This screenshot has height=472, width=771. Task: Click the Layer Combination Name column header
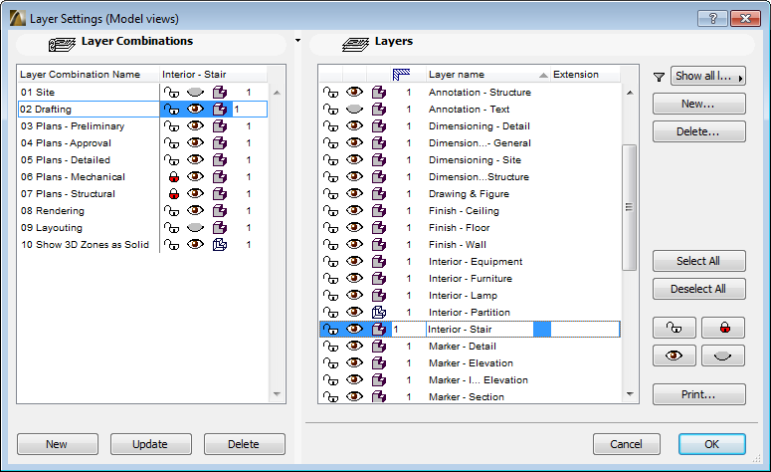[89, 75]
